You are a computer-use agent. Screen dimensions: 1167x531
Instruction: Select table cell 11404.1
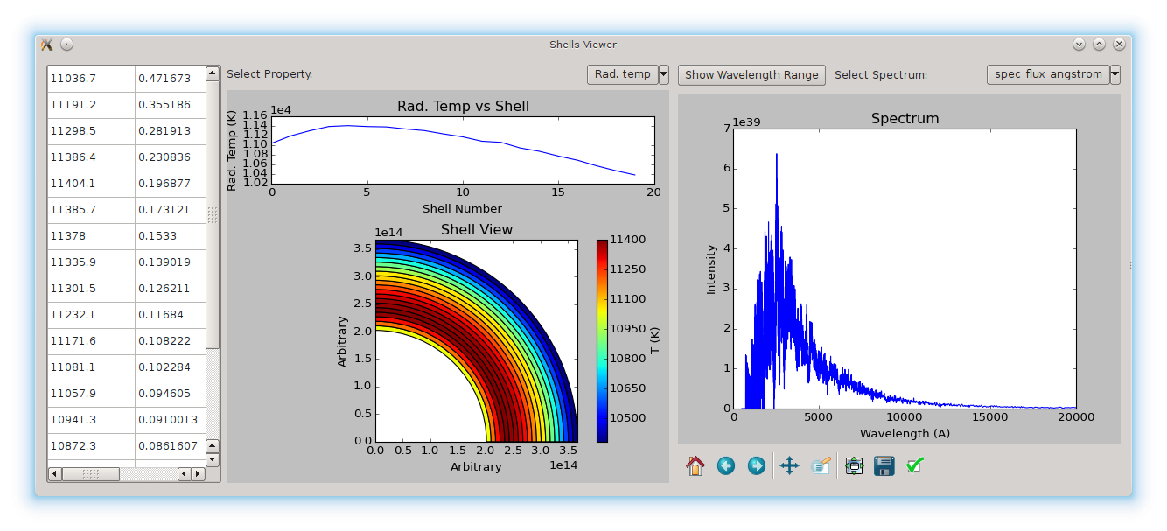click(x=92, y=184)
